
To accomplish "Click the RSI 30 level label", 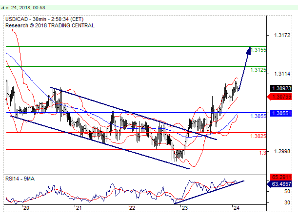I will point(287,203).
